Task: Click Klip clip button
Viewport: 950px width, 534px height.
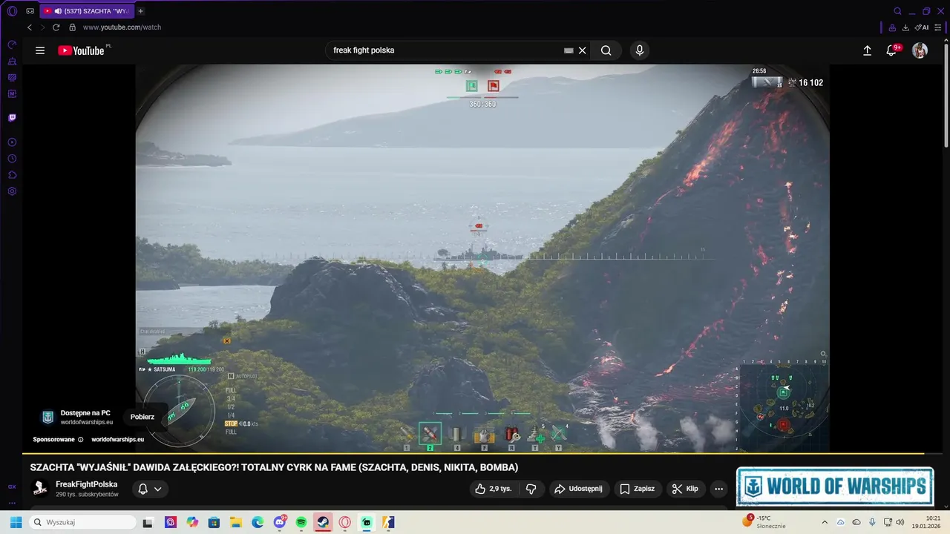Action: pyautogui.click(x=685, y=489)
